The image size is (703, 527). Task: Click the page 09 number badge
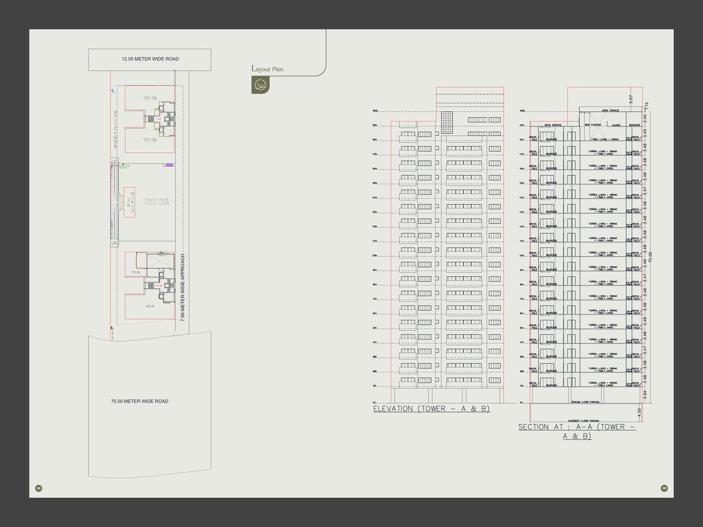click(664, 488)
